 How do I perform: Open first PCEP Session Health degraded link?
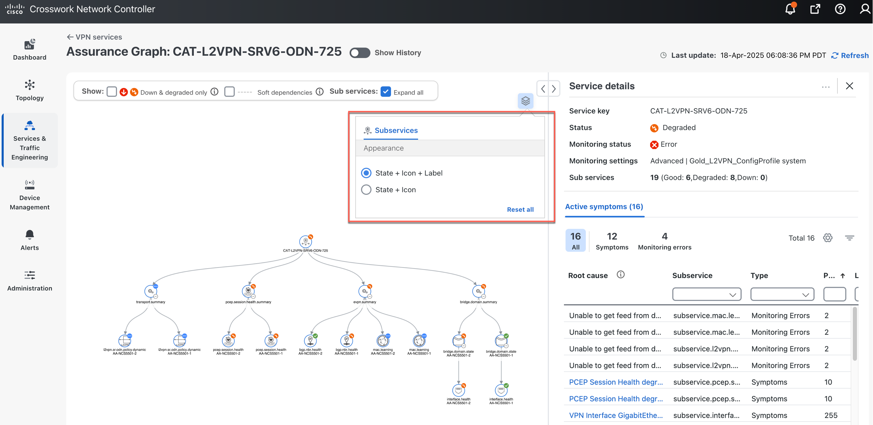(x=616, y=382)
